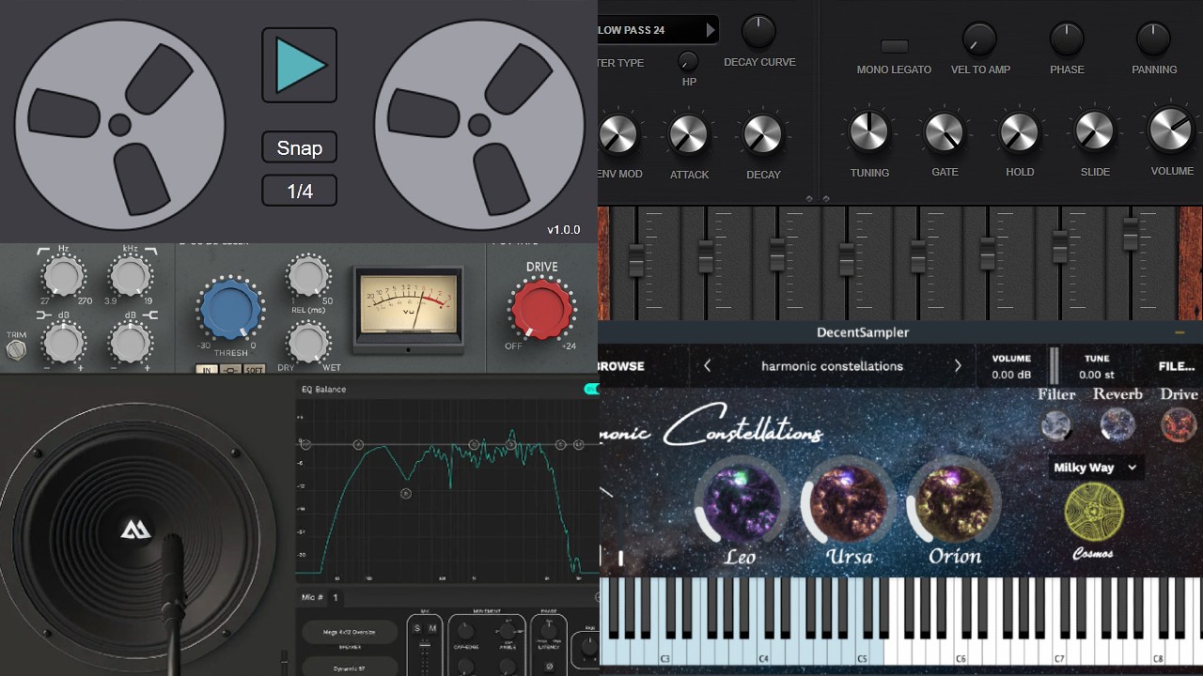The width and height of the screenshot is (1203, 676).
Task: Adjust the Leo nebula knob
Action: [x=742, y=501]
